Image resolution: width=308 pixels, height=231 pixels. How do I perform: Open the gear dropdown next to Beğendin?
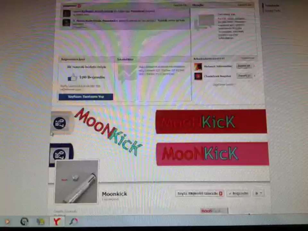pyautogui.click(x=258, y=193)
